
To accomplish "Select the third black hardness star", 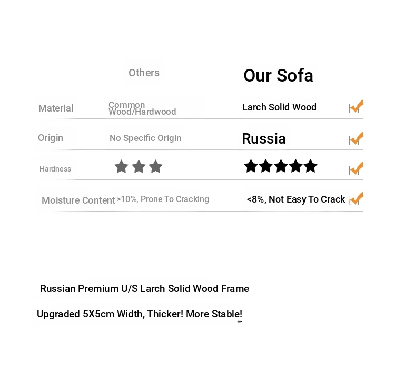I will [x=281, y=166].
